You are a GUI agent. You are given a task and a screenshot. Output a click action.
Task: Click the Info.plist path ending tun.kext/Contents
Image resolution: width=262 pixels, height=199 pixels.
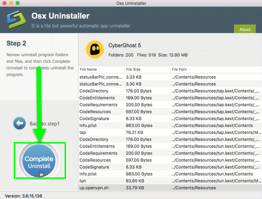pyautogui.click(x=212, y=174)
